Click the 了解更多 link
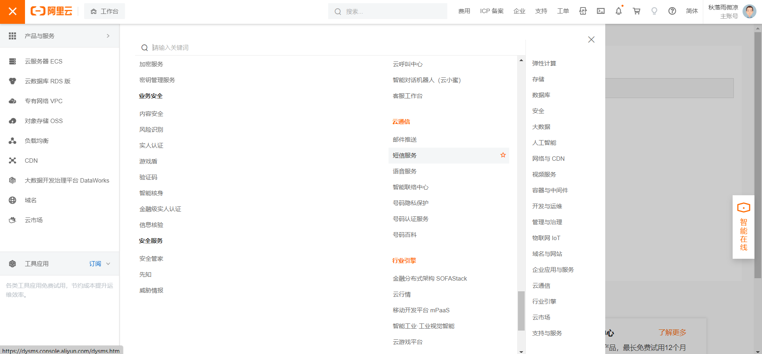Viewport: 762px width, 354px height. click(x=672, y=333)
